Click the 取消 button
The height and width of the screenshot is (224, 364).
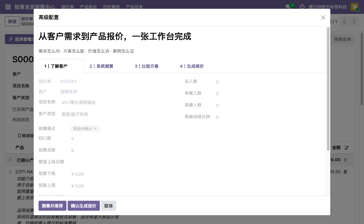tap(108, 206)
